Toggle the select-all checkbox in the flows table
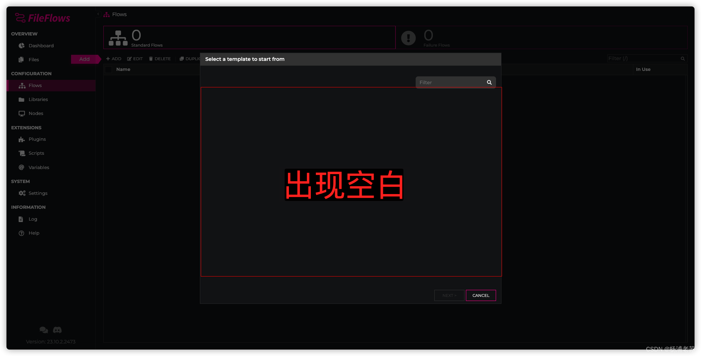The image size is (701, 356). (x=108, y=69)
